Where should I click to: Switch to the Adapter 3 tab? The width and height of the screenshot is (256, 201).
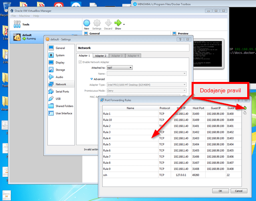[x=117, y=56]
